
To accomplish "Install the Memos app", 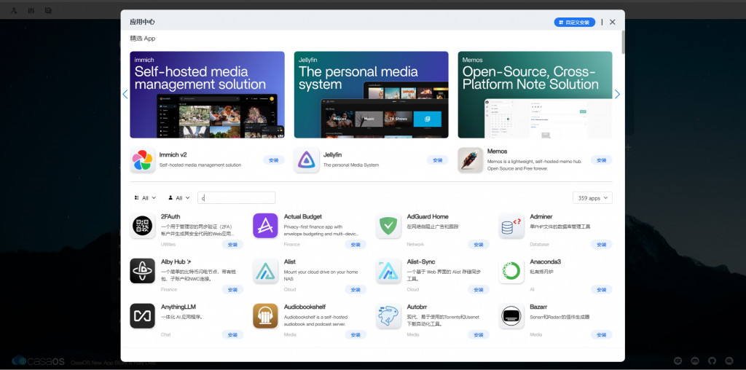I will point(601,160).
